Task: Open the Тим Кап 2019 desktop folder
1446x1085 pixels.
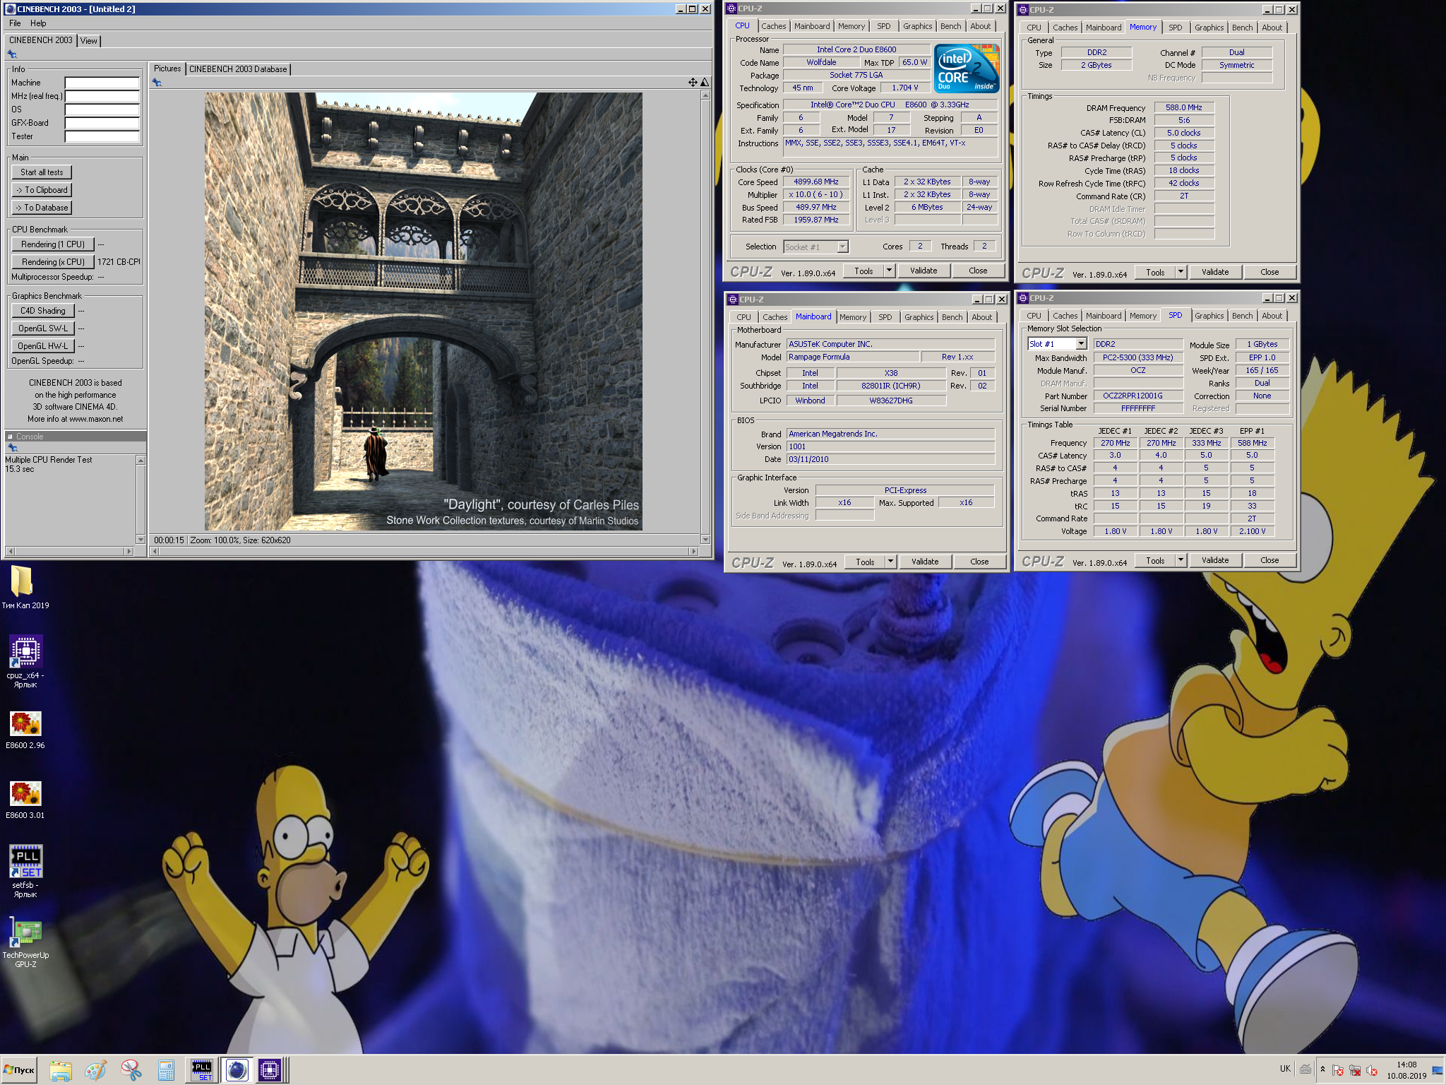Action: coord(25,587)
